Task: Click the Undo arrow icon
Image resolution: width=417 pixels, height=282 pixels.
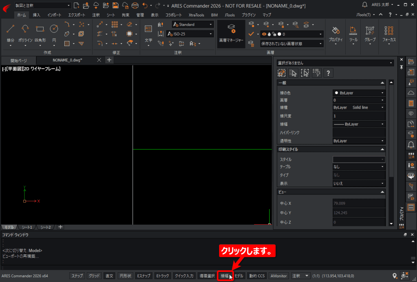Action: (x=145, y=5)
